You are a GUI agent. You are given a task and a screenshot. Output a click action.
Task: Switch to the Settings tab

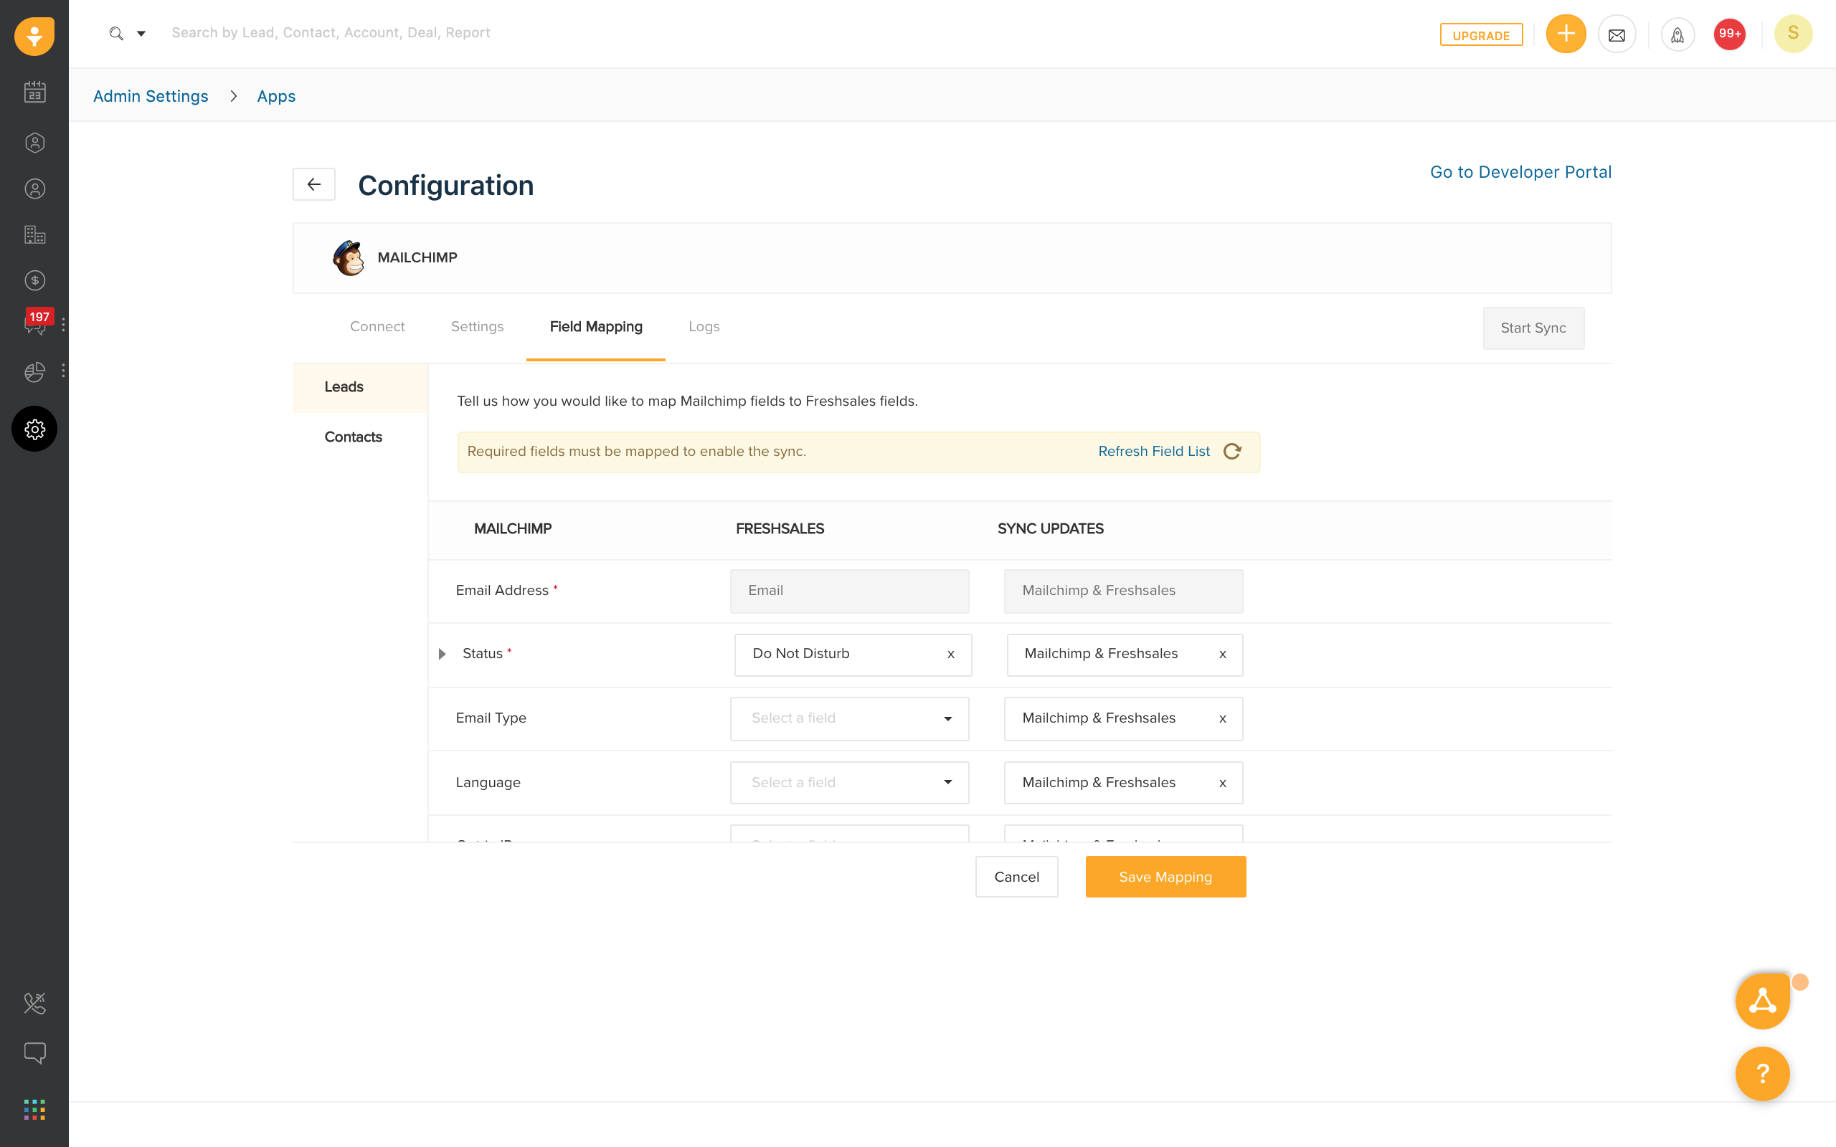click(476, 327)
